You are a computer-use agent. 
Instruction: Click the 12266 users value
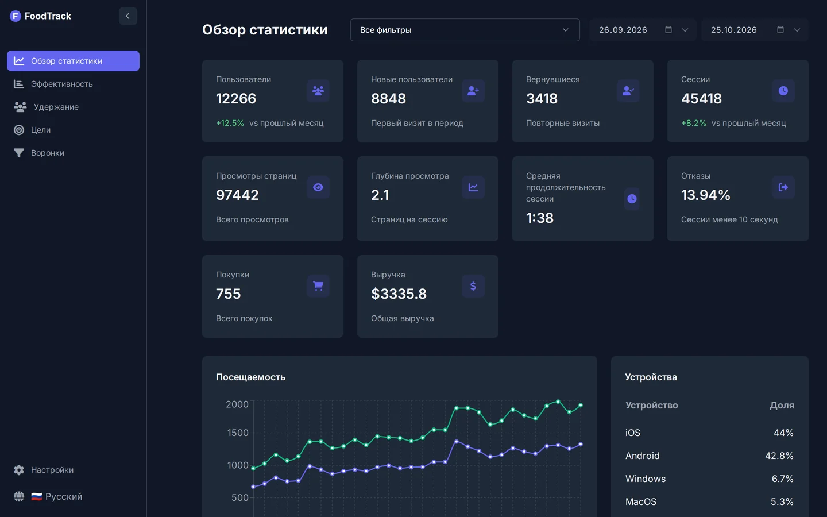coord(236,99)
